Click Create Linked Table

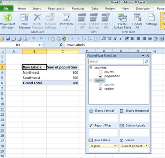coord(123,21)
